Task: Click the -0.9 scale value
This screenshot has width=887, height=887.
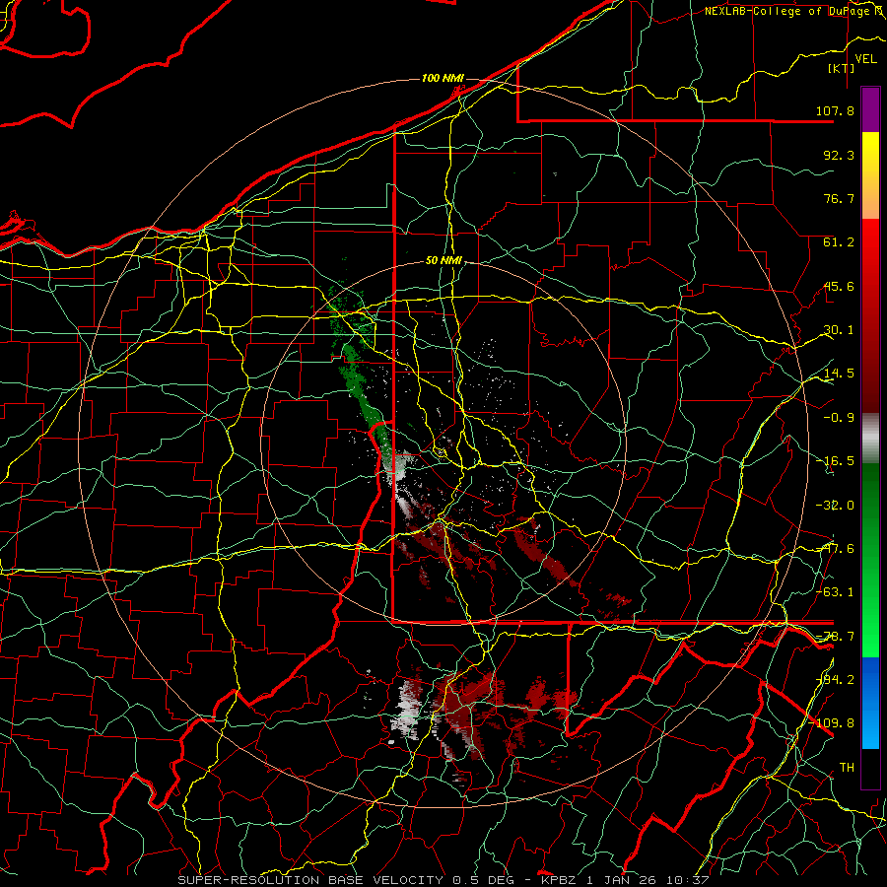Action: coord(839,418)
